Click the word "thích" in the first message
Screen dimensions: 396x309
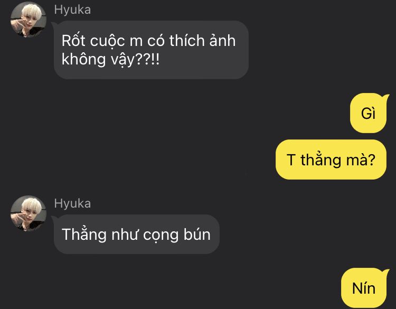point(187,41)
